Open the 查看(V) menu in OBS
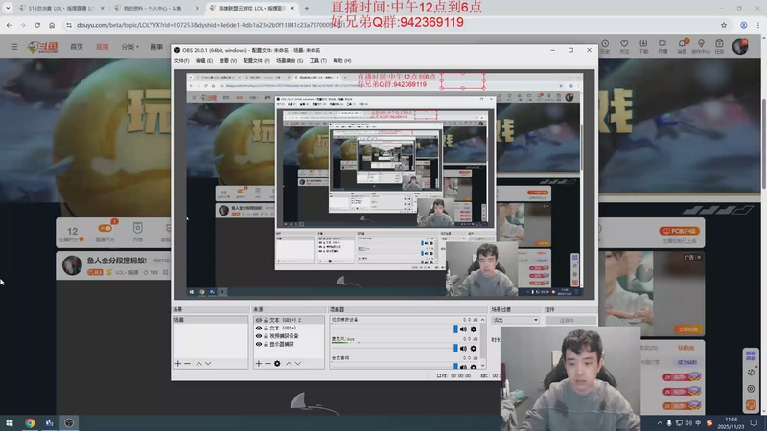This screenshot has height=431, width=767. coord(228,61)
